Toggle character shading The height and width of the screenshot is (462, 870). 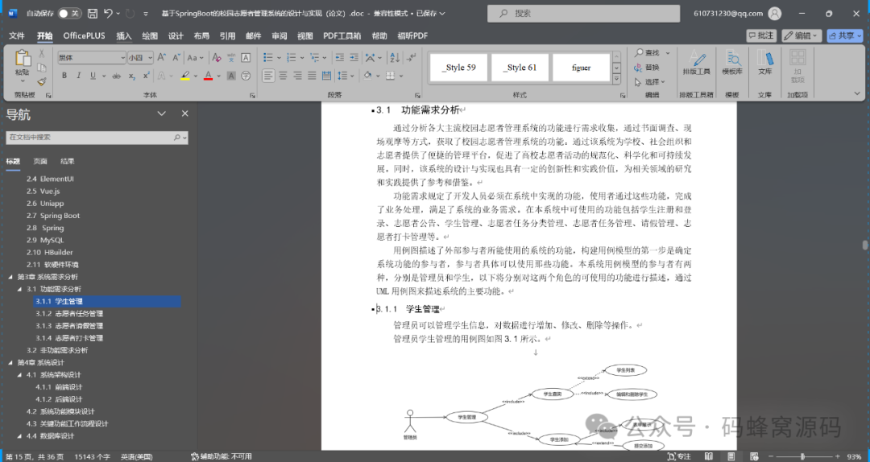pos(231,76)
